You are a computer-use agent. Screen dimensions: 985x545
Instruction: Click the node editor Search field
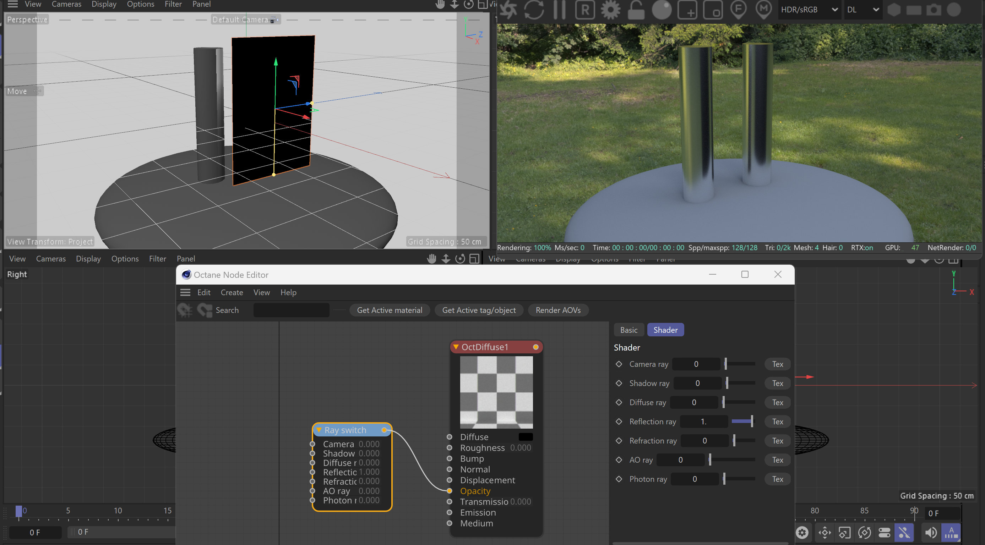(291, 310)
